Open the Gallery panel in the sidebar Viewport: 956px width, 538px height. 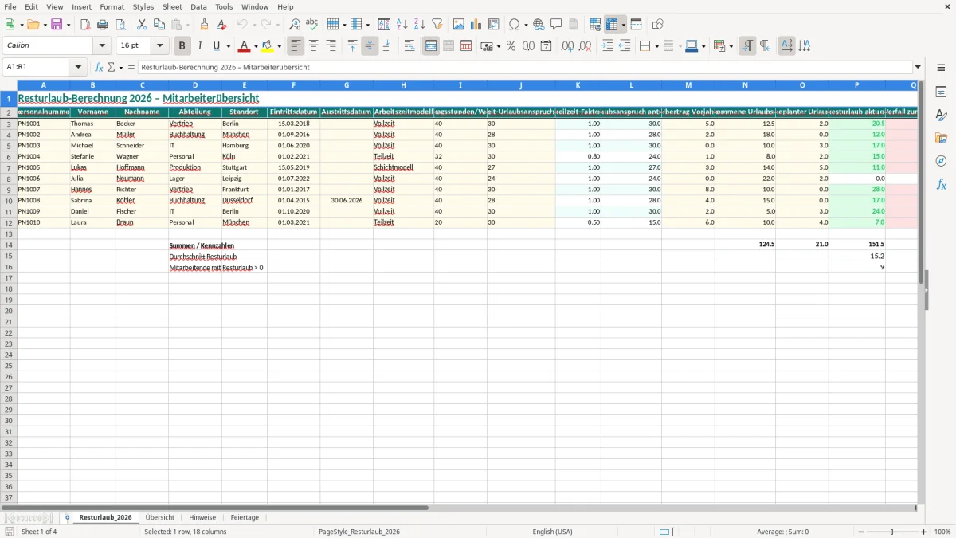[x=942, y=139]
